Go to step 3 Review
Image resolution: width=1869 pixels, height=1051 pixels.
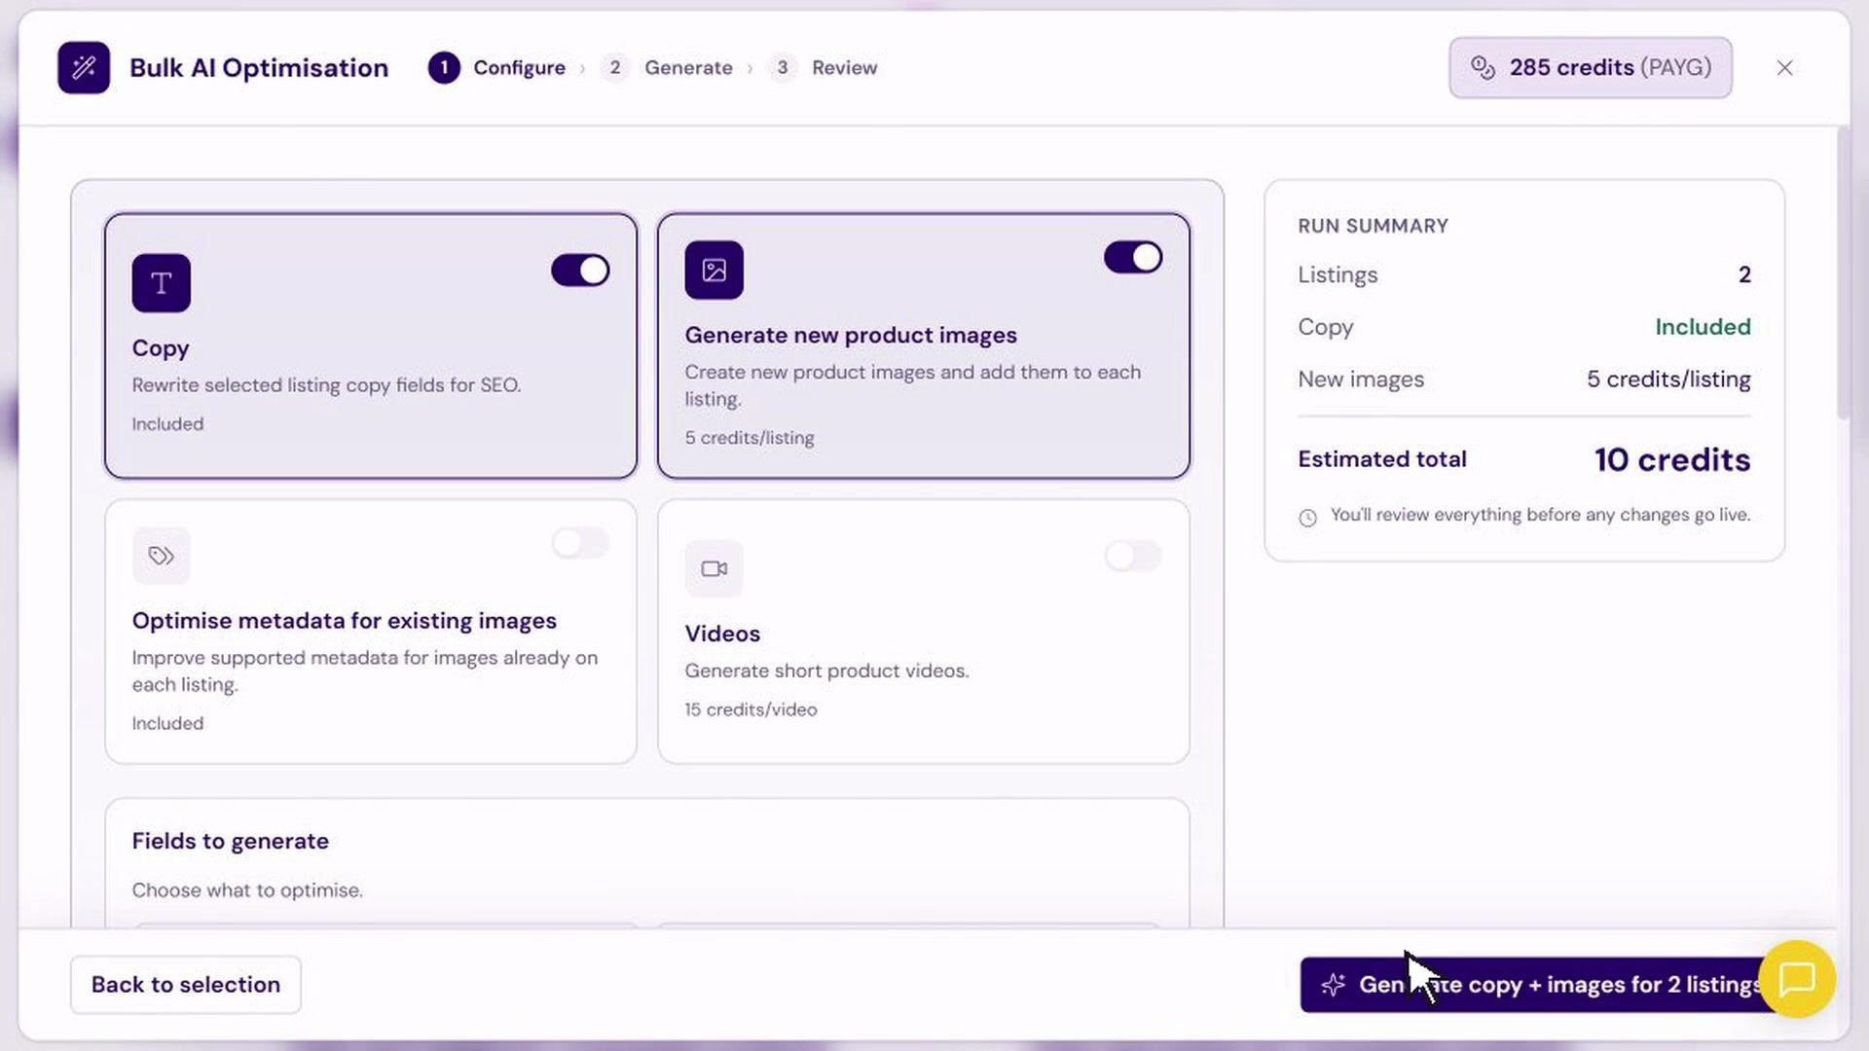pyautogui.click(x=823, y=67)
